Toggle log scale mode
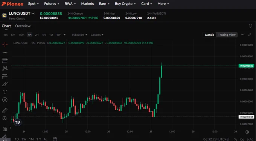 (x=242, y=139)
